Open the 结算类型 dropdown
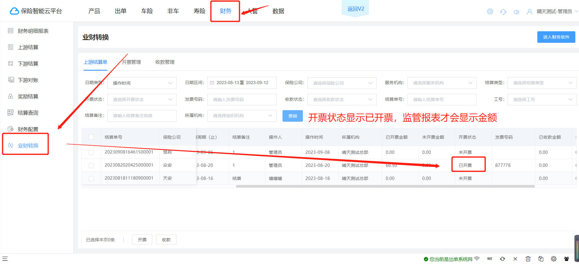 (542, 83)
